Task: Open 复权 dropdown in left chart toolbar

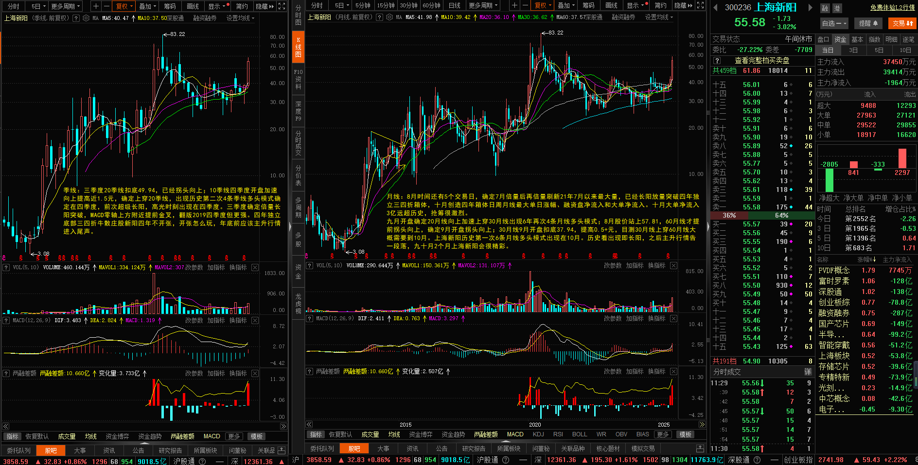Action: click(x=124, y=6)
